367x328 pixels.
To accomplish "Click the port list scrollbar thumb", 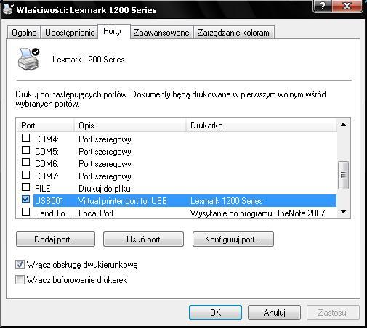I will pyautogui.click(x=343, y=175).
